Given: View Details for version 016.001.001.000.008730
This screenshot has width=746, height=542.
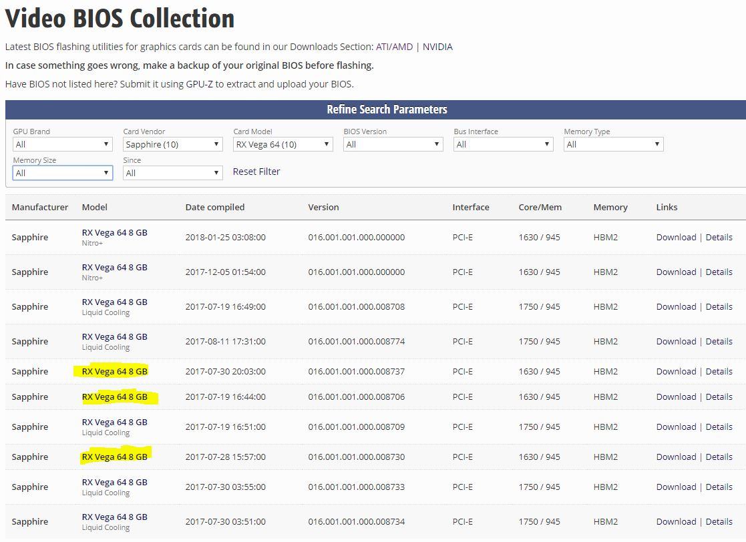Looking at the screenshot, I should pos(719,457).
